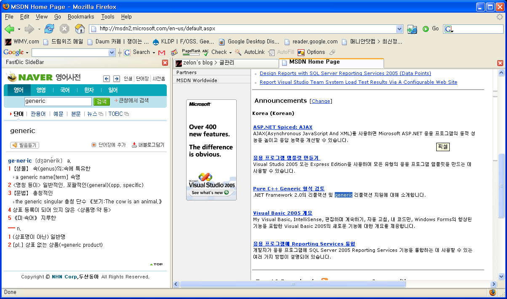This screenshot has height=299, width=507.
Task: Open the 드림위즈 메일 bookmark
Action: tap(63, 42)
